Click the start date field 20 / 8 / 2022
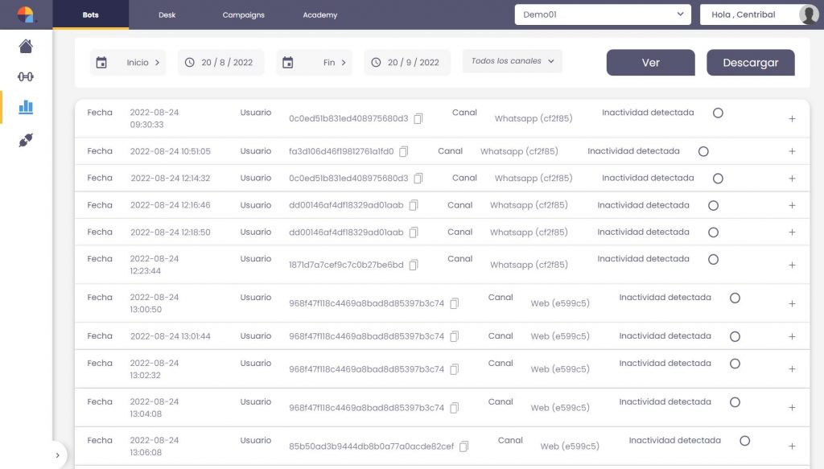 coord(220,63)
